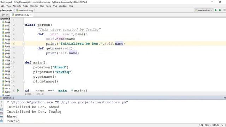Viewport: 226px width, 127px height.
Task: Open the Help menu
Action: [71, 6]
